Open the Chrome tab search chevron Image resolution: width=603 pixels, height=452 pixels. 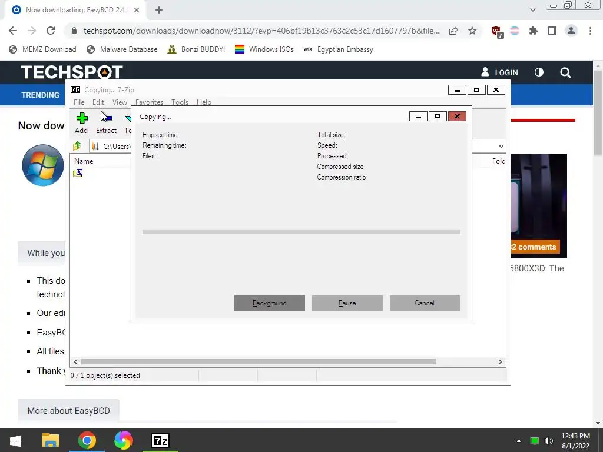coord(532,10)
